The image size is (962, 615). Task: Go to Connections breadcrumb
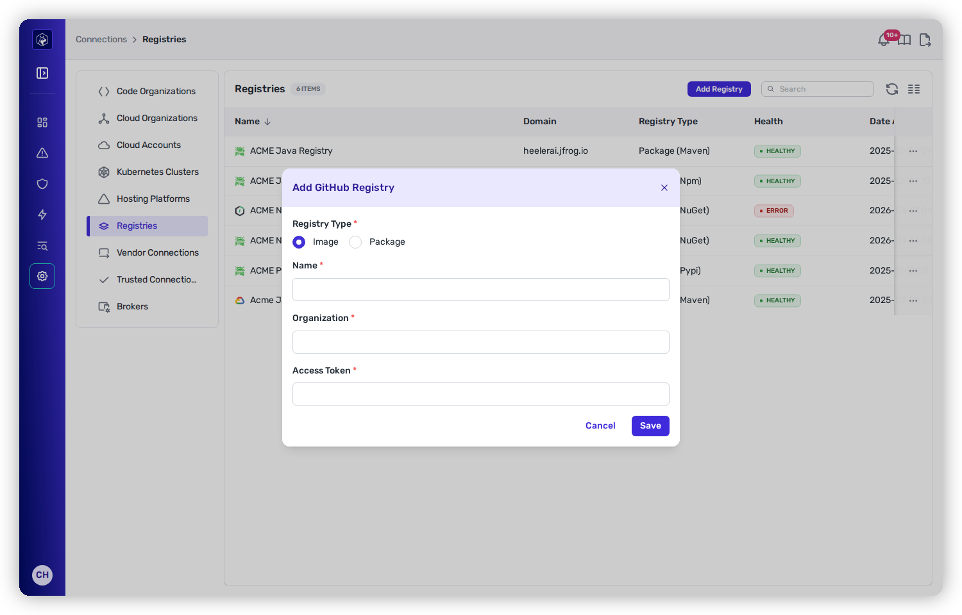(101, 39)
